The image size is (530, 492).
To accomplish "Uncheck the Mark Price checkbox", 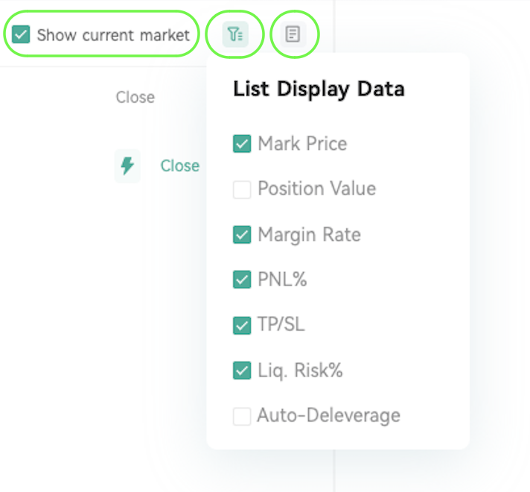I will [242, 144].
